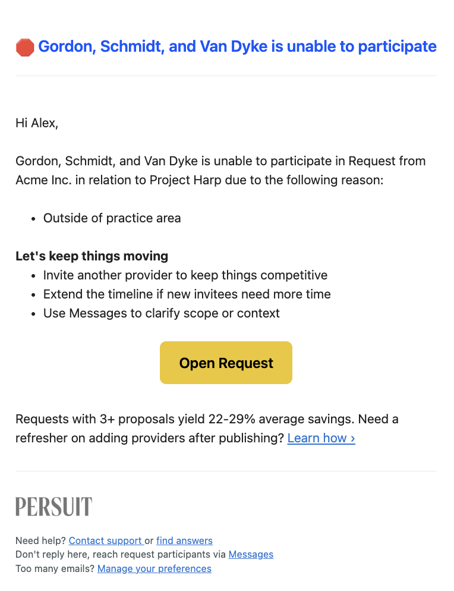Image resolution: width=454 pixels, height=591 pixels.
Task: Click 'Manage your preferences' link
Action: (x=155, y=568)
